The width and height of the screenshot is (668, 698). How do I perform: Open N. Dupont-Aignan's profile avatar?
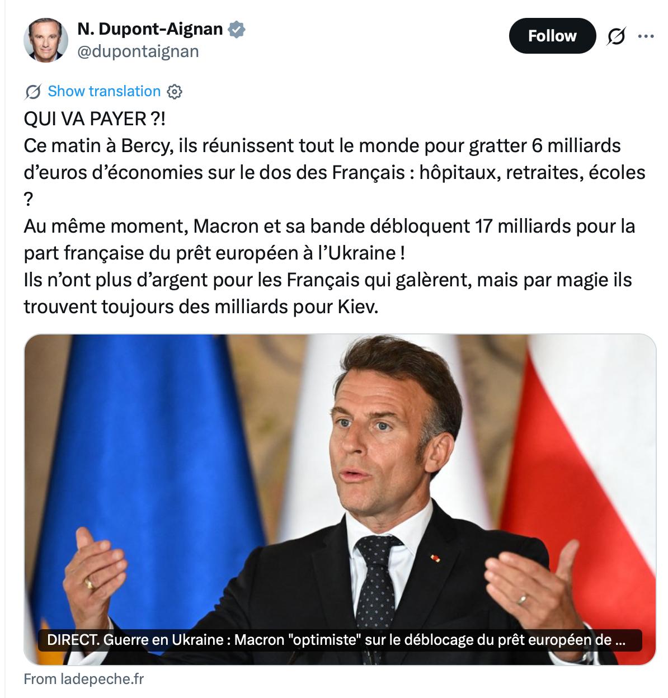click(45, 40)
